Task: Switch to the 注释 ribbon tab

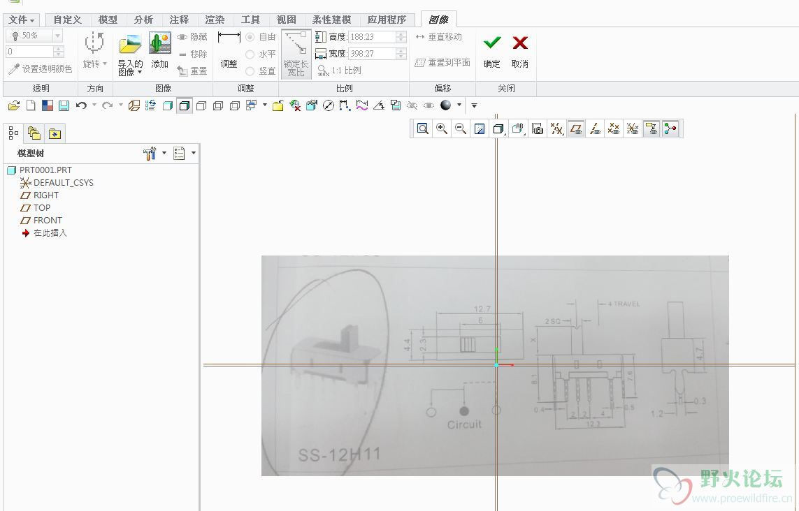Action: 179,20
